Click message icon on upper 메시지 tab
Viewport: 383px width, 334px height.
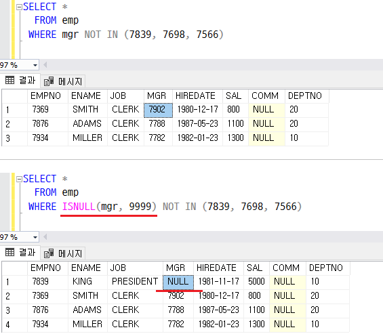(49, 81)
